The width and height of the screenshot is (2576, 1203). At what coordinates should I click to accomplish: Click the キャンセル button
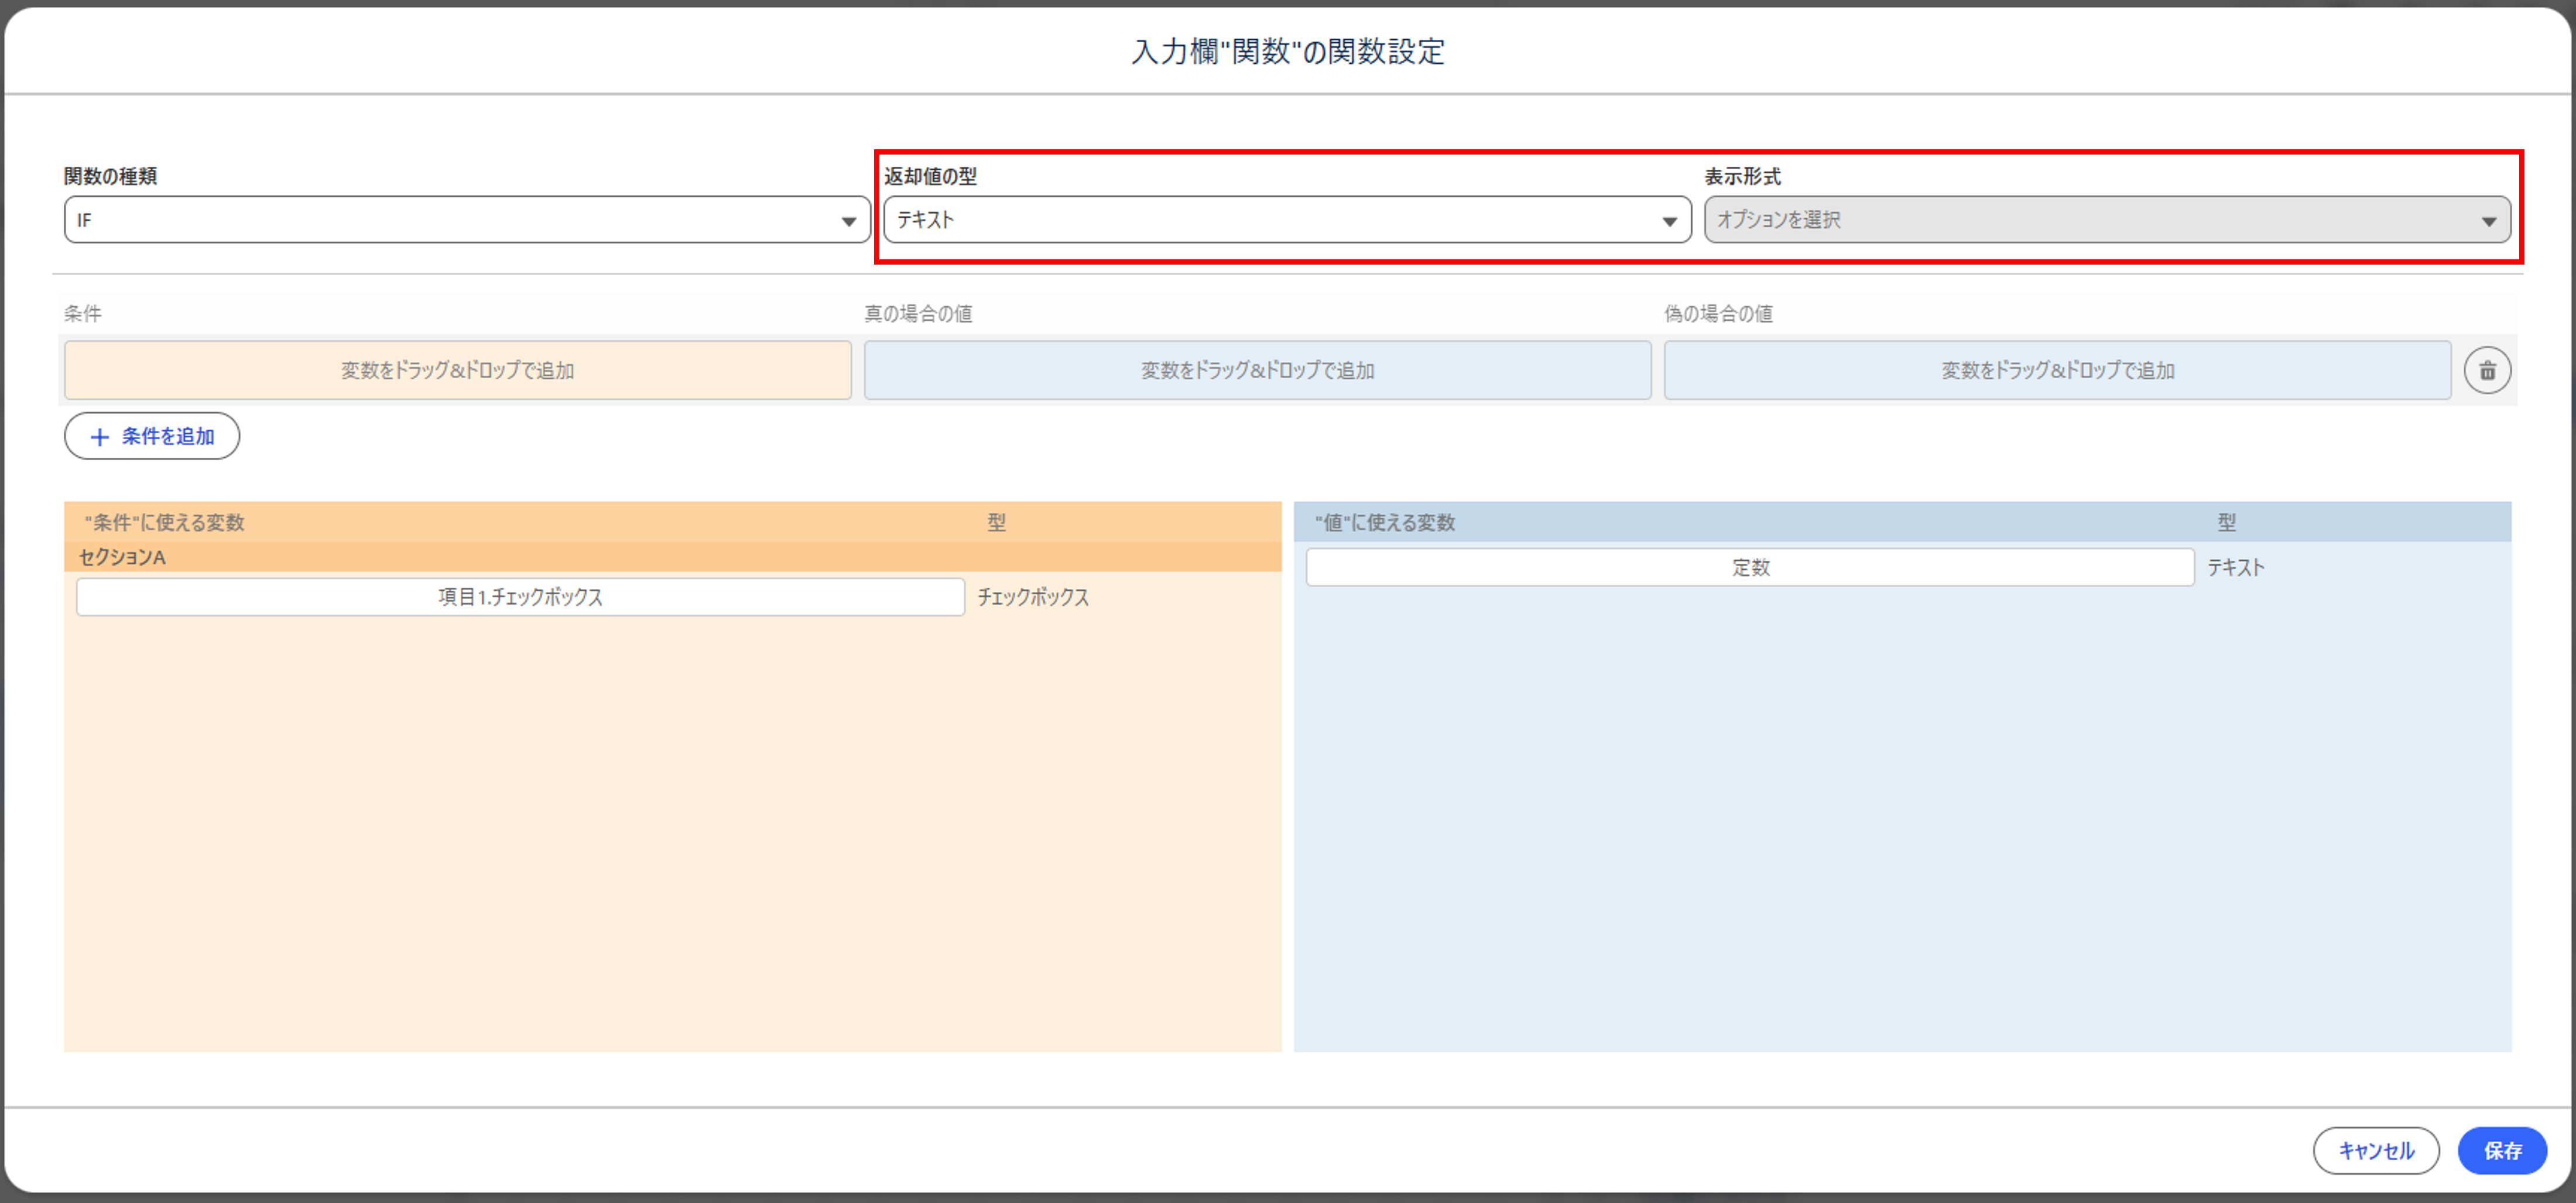point(2376,1150)
